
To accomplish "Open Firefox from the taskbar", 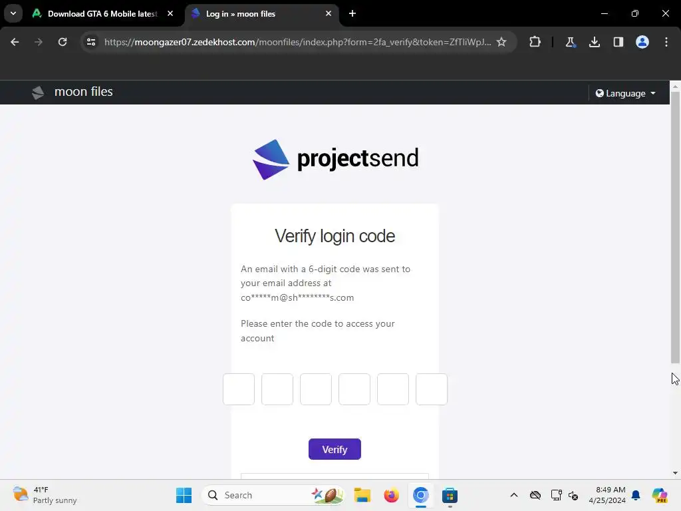I will [x=391, y=495].
